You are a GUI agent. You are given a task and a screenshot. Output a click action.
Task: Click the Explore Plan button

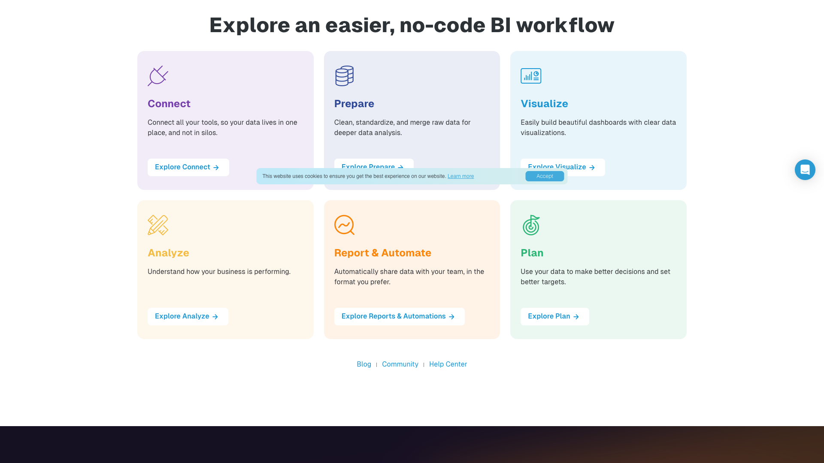click(x=554, y=316)
